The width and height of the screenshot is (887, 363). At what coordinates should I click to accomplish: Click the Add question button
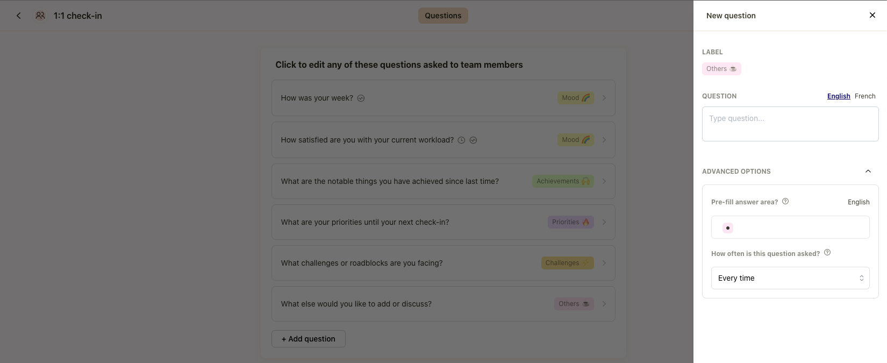coord(309,339)
